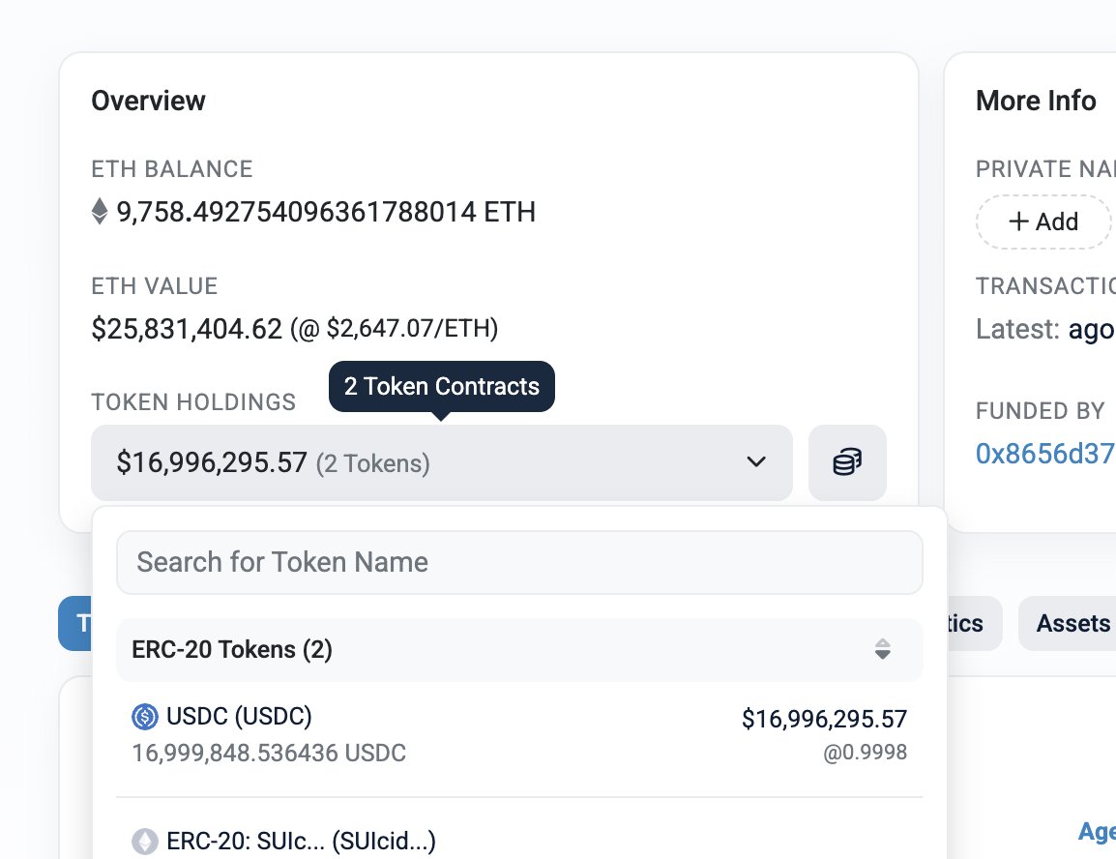
Task: Open the USDC (USDC) token entry
Action: coord(519,734)
